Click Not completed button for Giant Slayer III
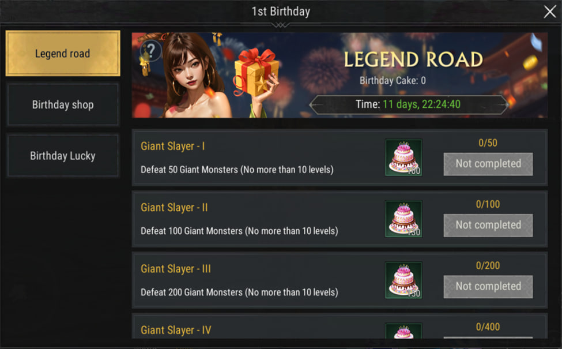The image size is (562, 349). pyautogui.click(x=488, y=287)
